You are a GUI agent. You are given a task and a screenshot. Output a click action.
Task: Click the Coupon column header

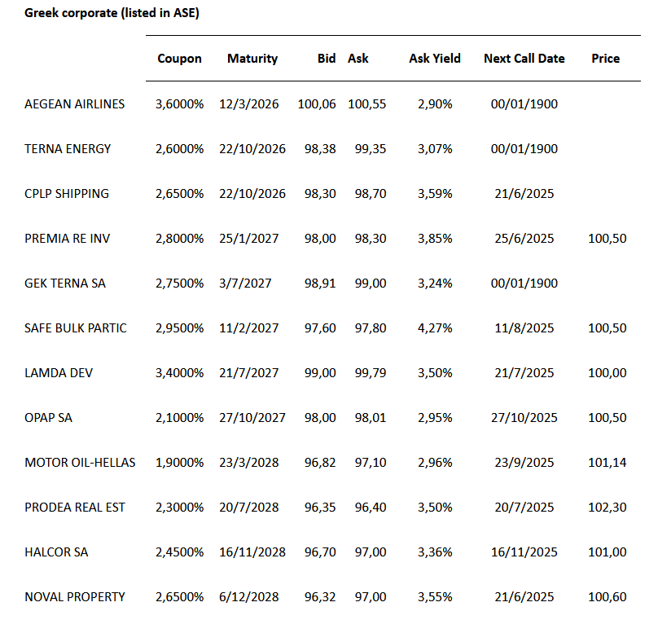pyautogui.click(x=179, y=59)
